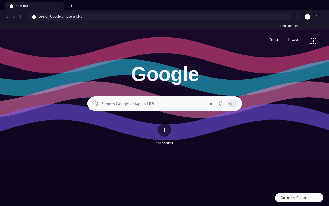Add a shortcut with the plus circle

point(164,130)
